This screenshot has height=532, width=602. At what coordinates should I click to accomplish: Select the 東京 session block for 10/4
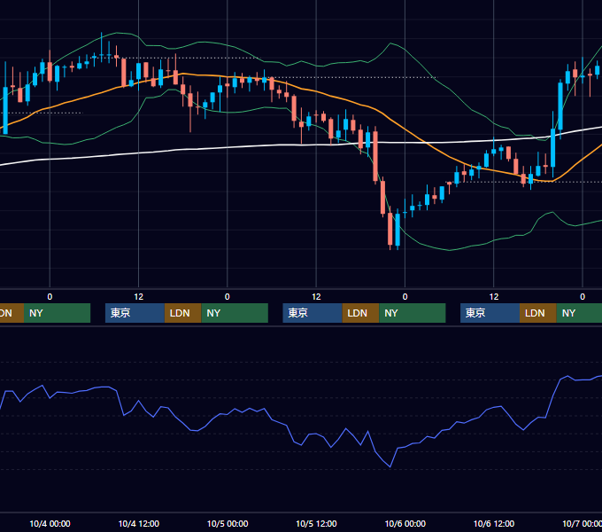tap(135, 313)
